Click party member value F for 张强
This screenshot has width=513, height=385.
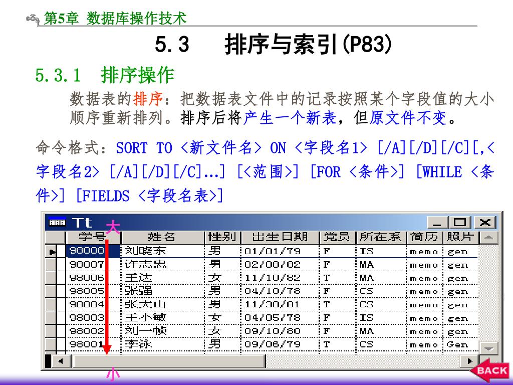coord(326,291)
